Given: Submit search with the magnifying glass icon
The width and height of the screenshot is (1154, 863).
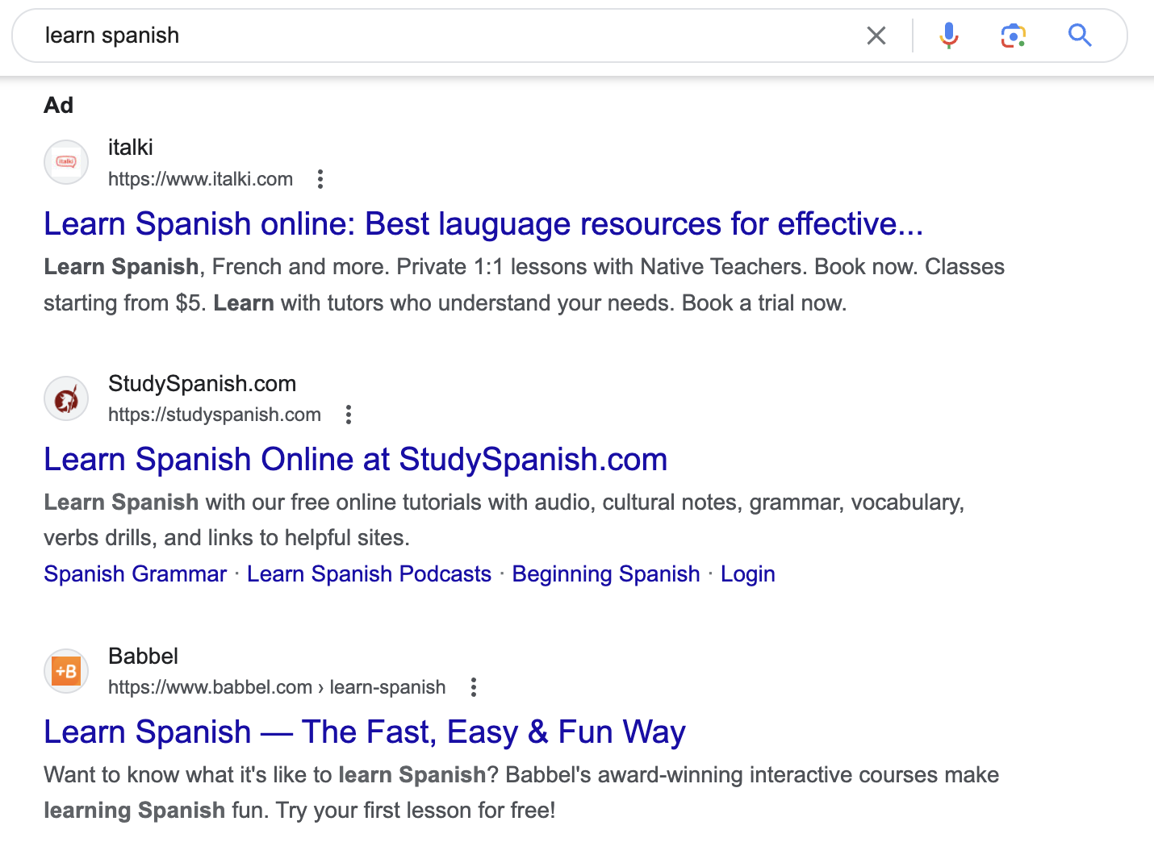Looking at the screenshot, I should [1080, 35].
